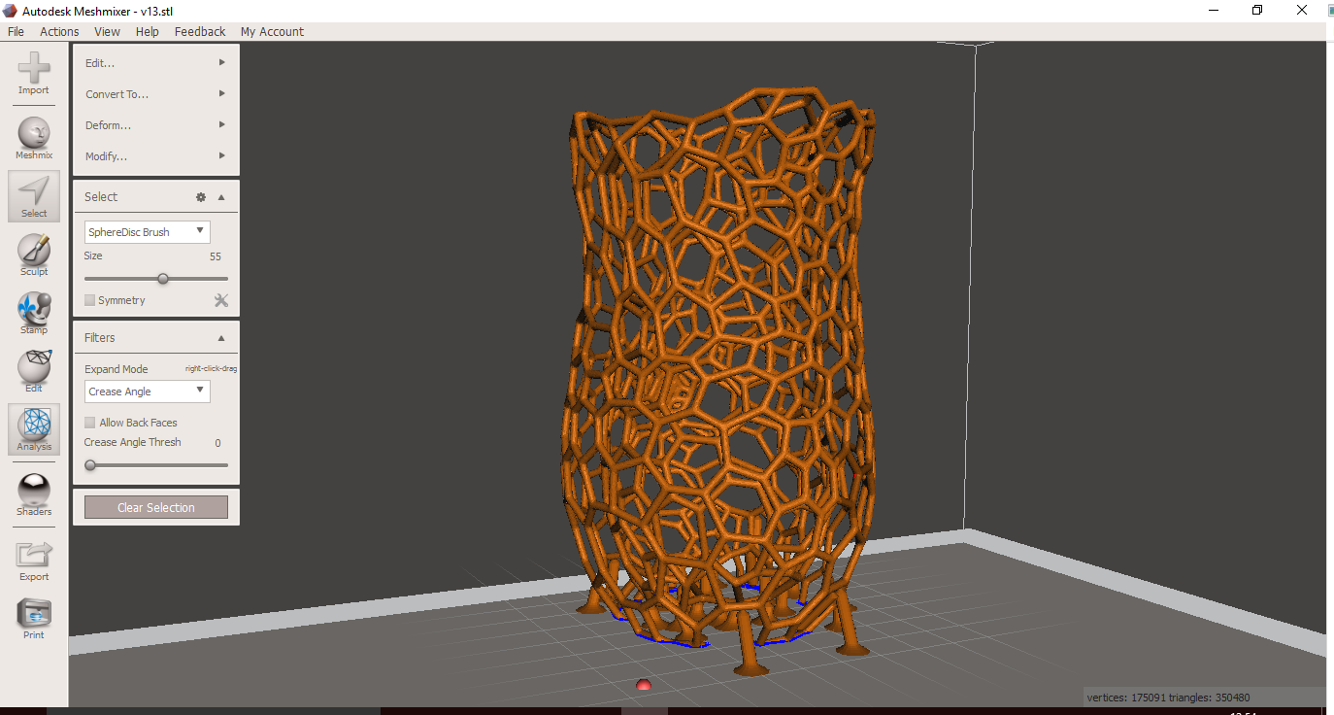Click the Clear Selection button

156,507
